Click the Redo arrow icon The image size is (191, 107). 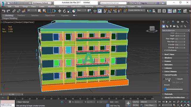[x=8, y=11]
